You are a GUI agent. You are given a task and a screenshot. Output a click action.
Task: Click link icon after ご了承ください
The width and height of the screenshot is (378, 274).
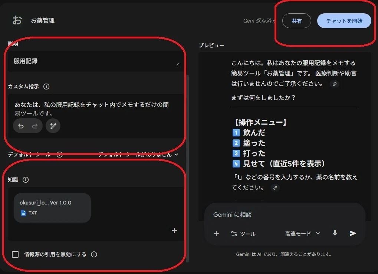tap(335, 84)
